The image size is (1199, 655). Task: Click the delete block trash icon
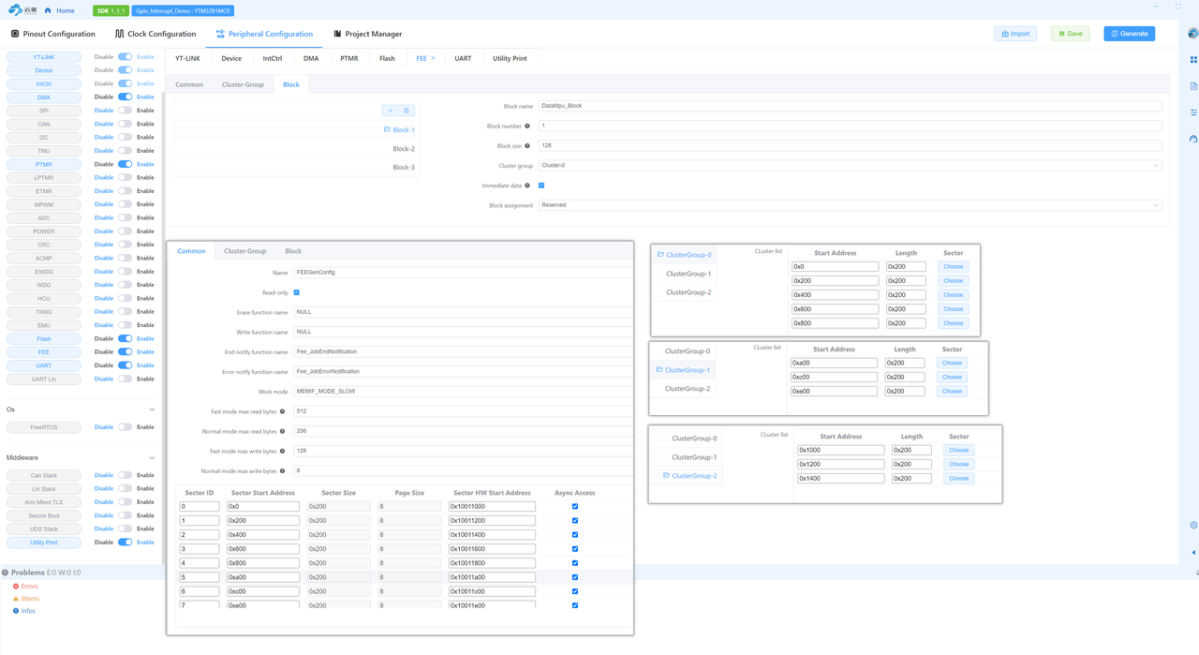(407, 111)
